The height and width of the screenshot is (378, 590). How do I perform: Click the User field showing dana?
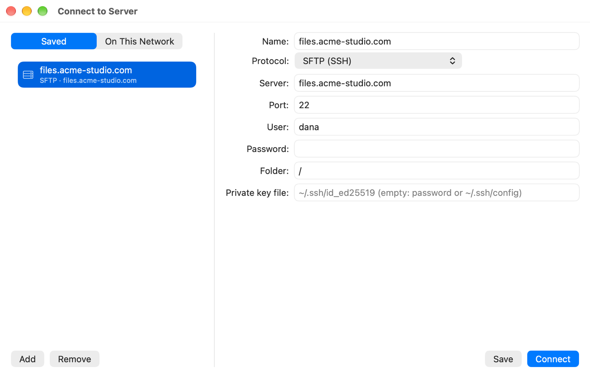coord(437,127)
